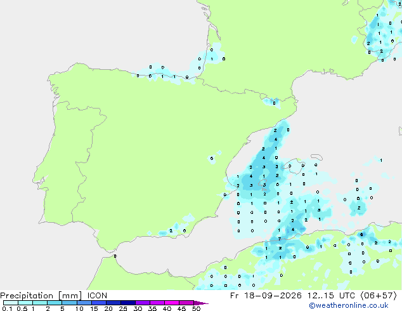402x311 pixels.
Task: Select the 0.1–0.5 mm legend swatch
Action: pyautogui.click(x=11, y=303)
